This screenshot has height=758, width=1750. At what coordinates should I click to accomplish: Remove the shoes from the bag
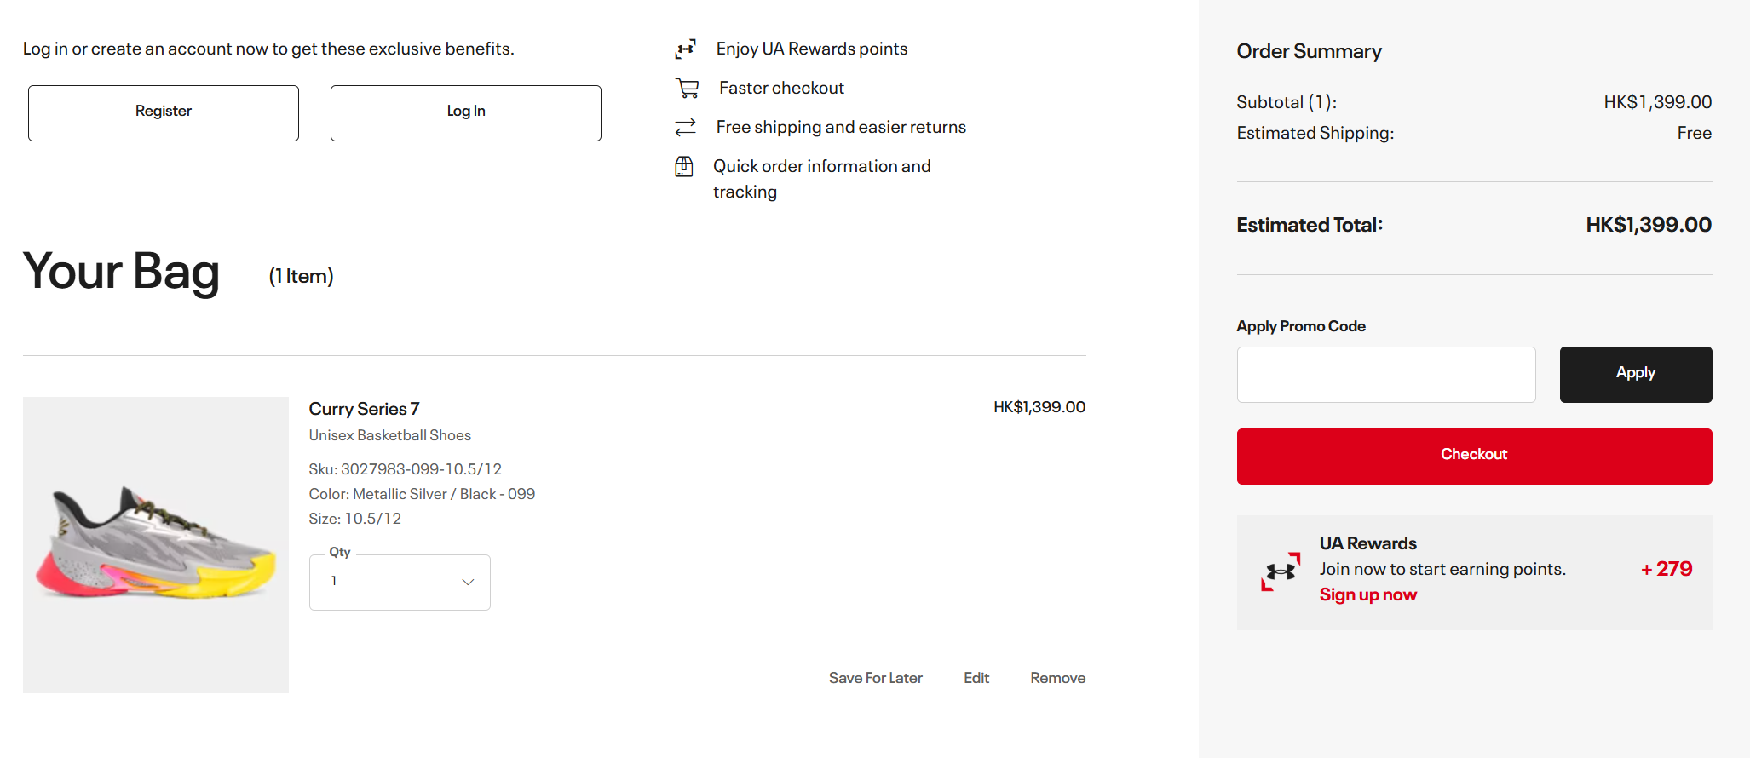pos(1057,678)
